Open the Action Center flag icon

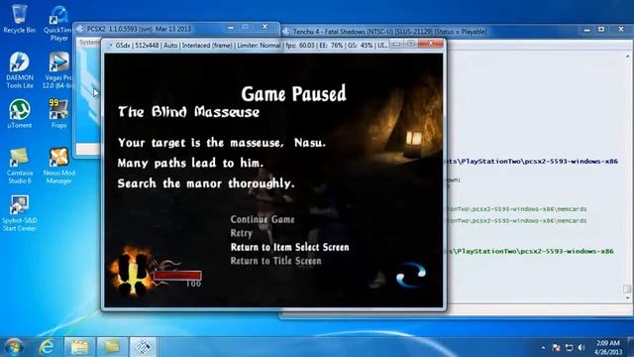(x=557, y=348)
